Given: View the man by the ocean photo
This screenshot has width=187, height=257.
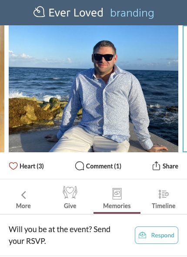Looking at the screenshot, I should pos(93,89).
